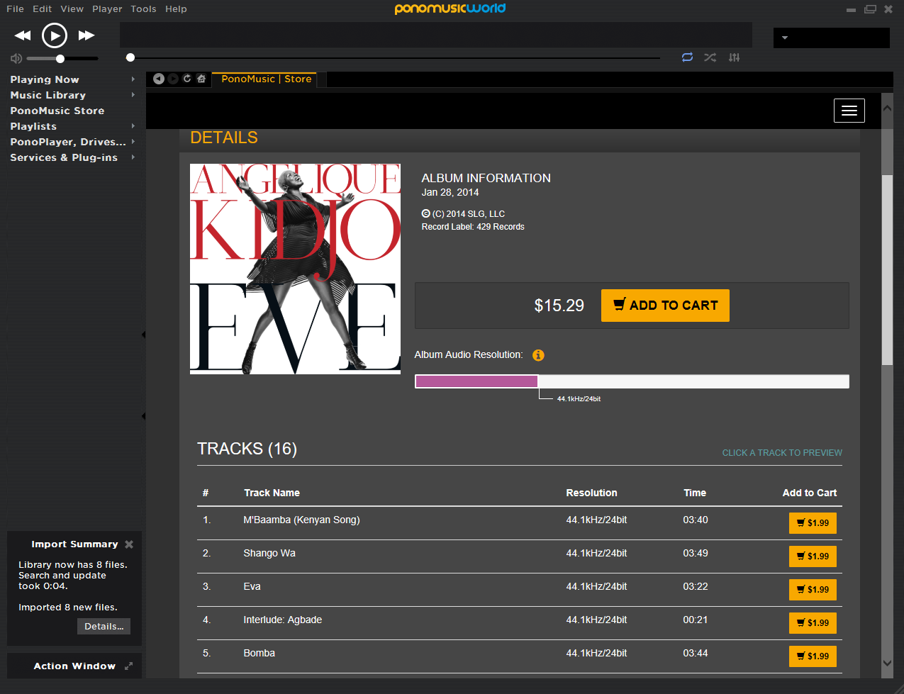Open the Player menu

pos(107,9)
